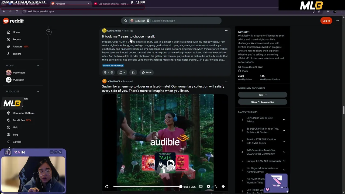The height and width of the screenshot is (194, 345).
Task: Minimize the RAIN webcam overlay
Action: click(x=51, y=152)
